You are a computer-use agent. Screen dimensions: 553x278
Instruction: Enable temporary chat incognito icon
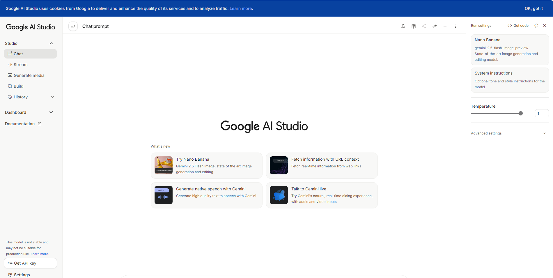tap(403, 26)
